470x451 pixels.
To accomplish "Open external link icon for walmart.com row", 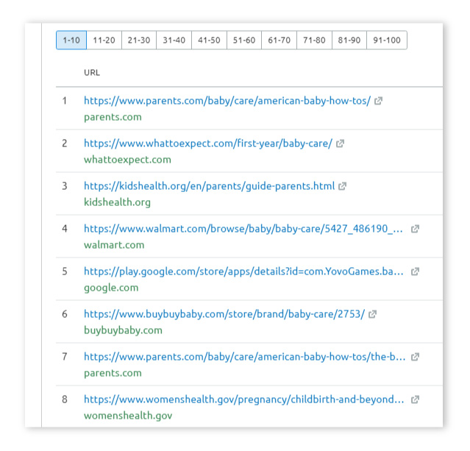I will pyautogui.click(x=415, y=229).
